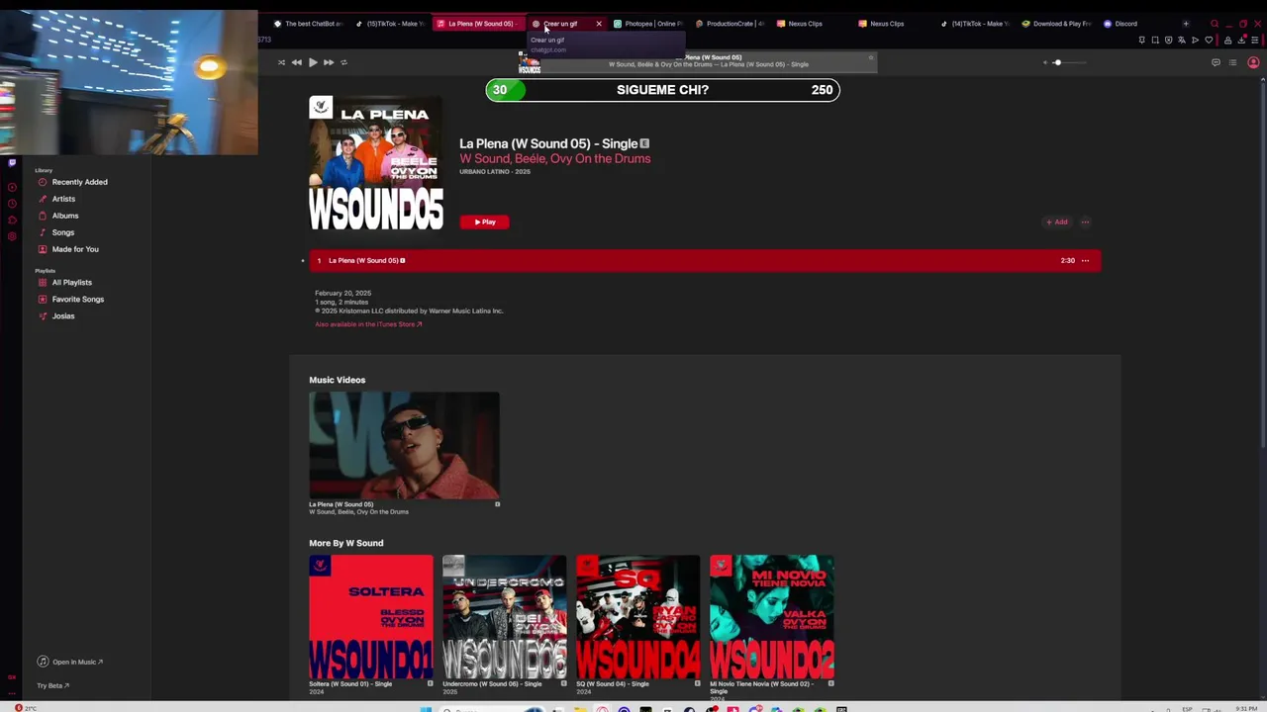Open Albums in Library sidebar

click(x=65, y=216)
